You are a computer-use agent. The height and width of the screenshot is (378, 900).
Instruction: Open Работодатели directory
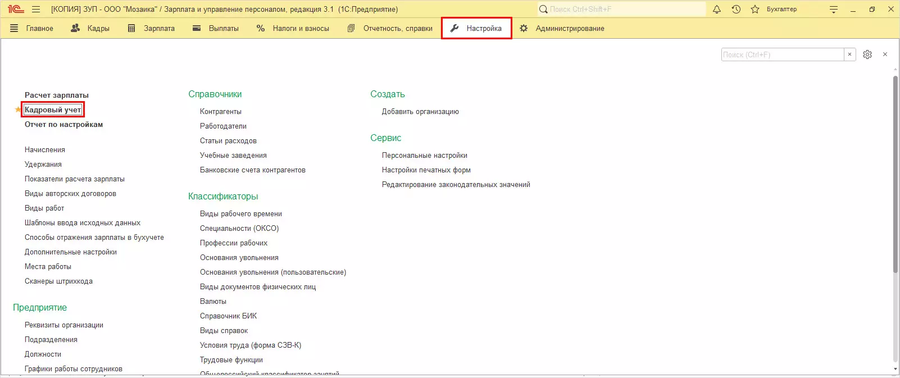pos(223,126)
